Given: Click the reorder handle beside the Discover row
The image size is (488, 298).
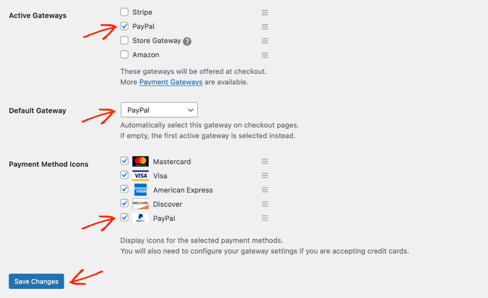Looking at the screenshot, I should coord(265,203).
